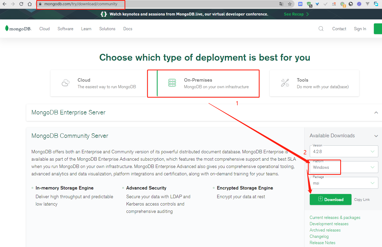
Task: Click the browser back arrow
Action: pyautogui.click(x=4, y=4)
